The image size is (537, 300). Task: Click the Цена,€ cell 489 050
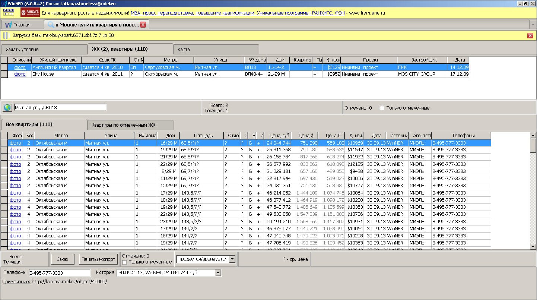point(331,171)
